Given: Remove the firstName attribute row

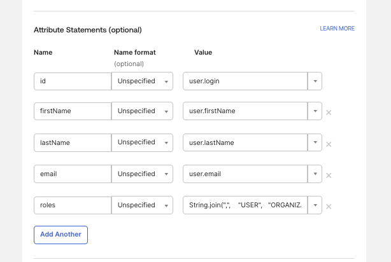Looking at the screenshot, I should pyautogui.click(x=329, y=113).
